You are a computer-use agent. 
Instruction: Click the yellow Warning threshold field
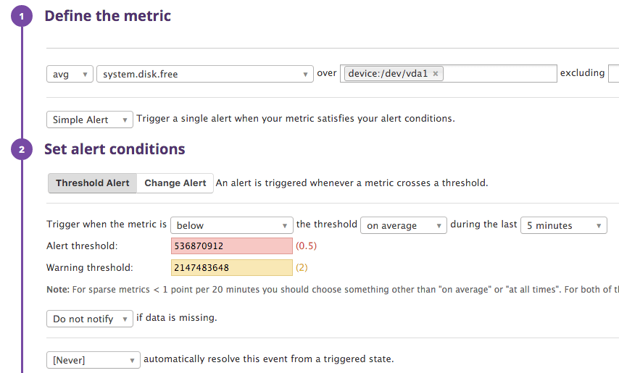pos(231,268)
